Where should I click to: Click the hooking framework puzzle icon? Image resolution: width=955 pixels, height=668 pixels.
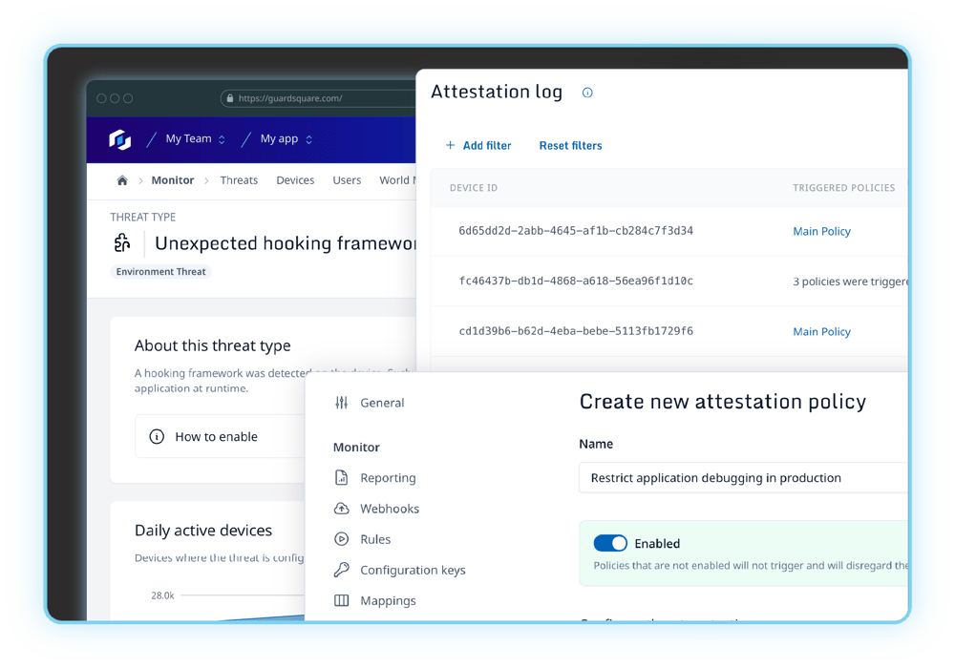point(122,242)
